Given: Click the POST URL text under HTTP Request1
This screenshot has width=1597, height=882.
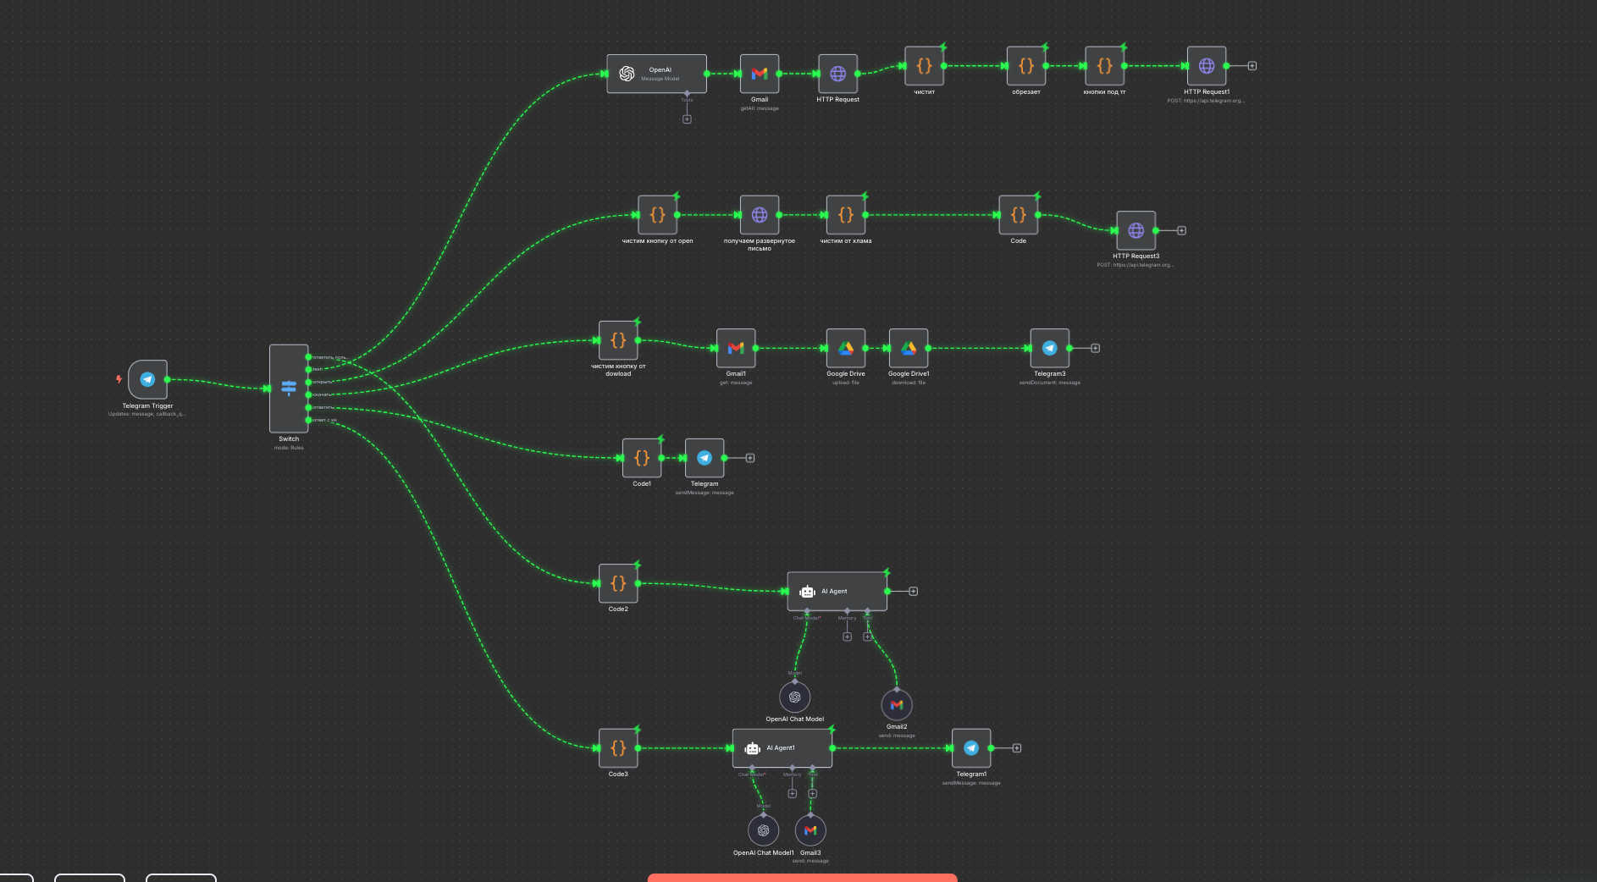Looking at the screenshot, I should (x=1206, y=101).
